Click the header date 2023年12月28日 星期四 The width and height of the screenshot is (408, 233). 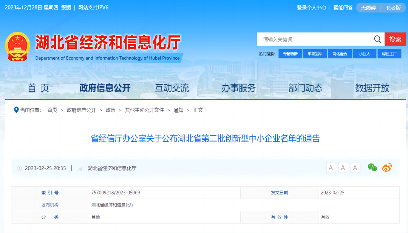(x=31, y=8)
